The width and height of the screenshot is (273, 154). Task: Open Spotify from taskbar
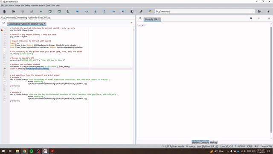[x=31, y=151]
